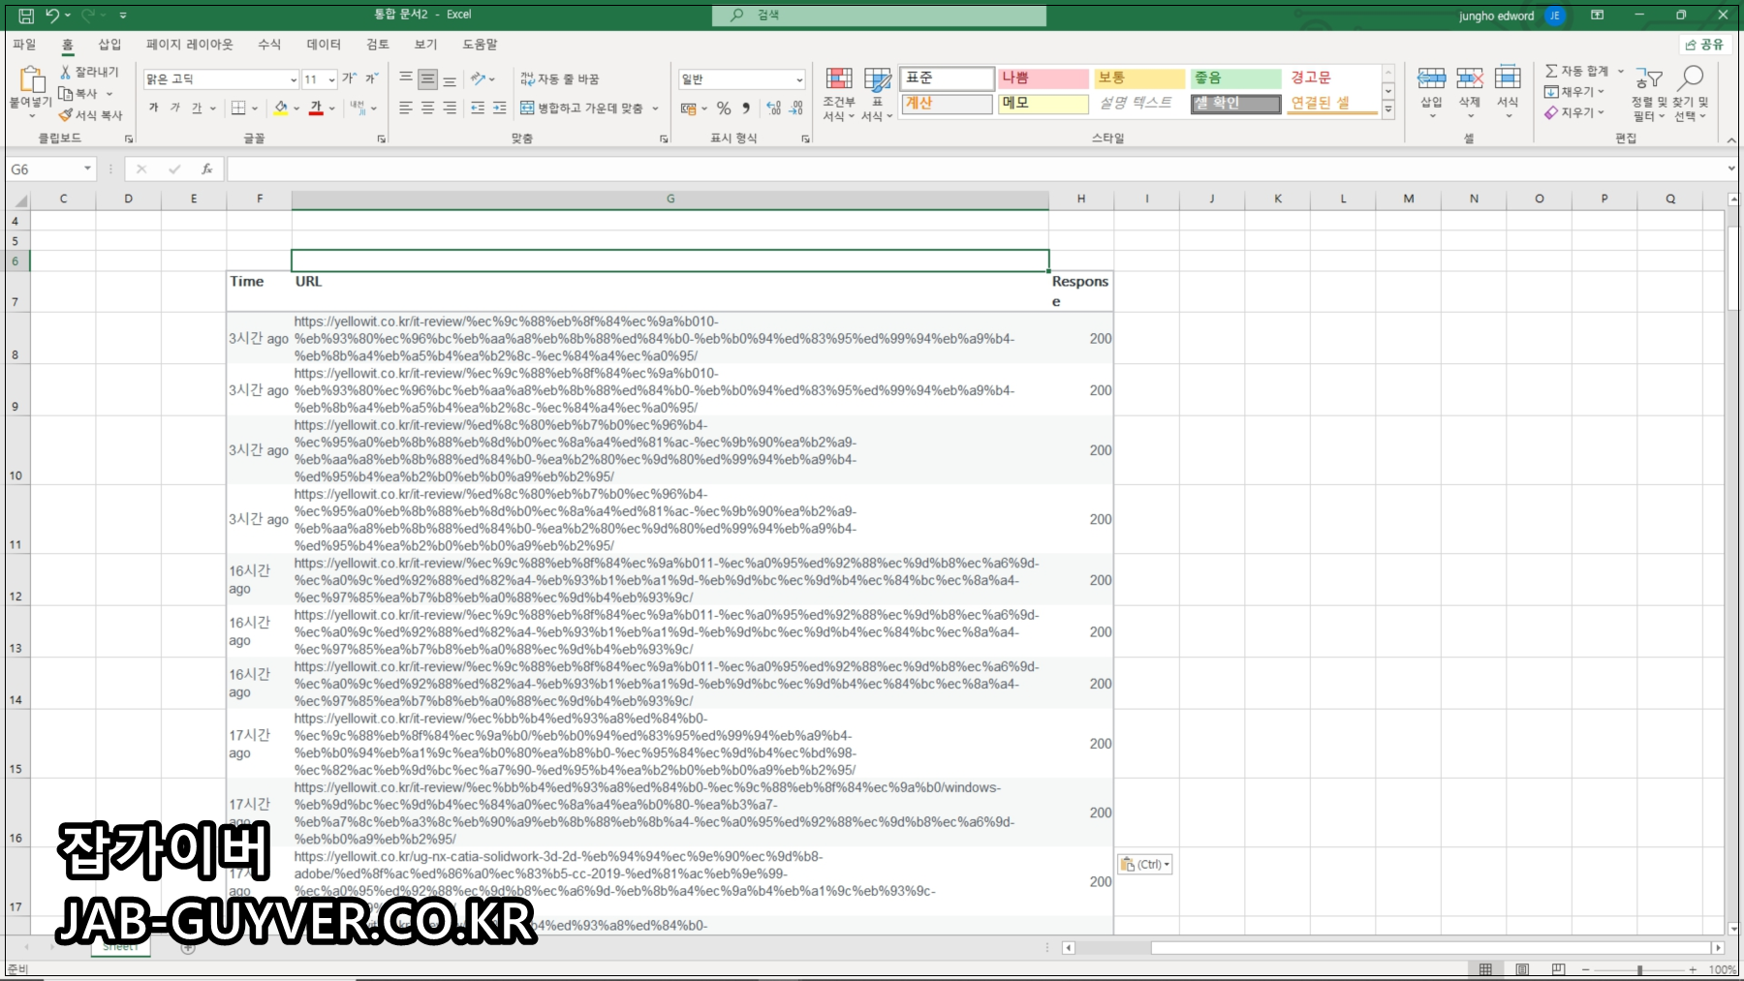The height and width of the screenshot is (981, 1744).
Task: Open Format as Table (표 서식)
Action: [x=877, y=94]
